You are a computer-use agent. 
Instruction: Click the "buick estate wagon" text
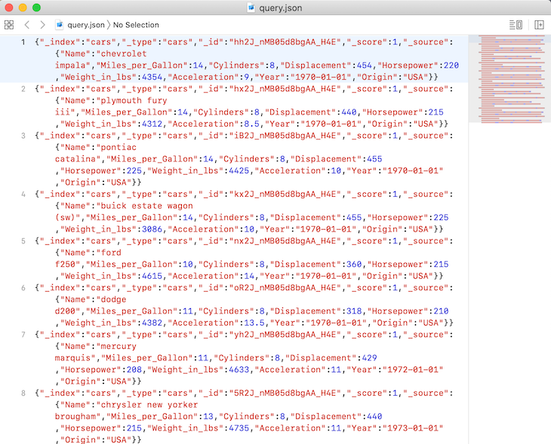(x=141, y=206)
